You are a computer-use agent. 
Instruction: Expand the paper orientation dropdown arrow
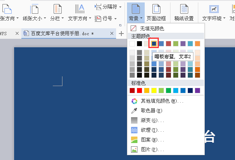coord(17,18)
